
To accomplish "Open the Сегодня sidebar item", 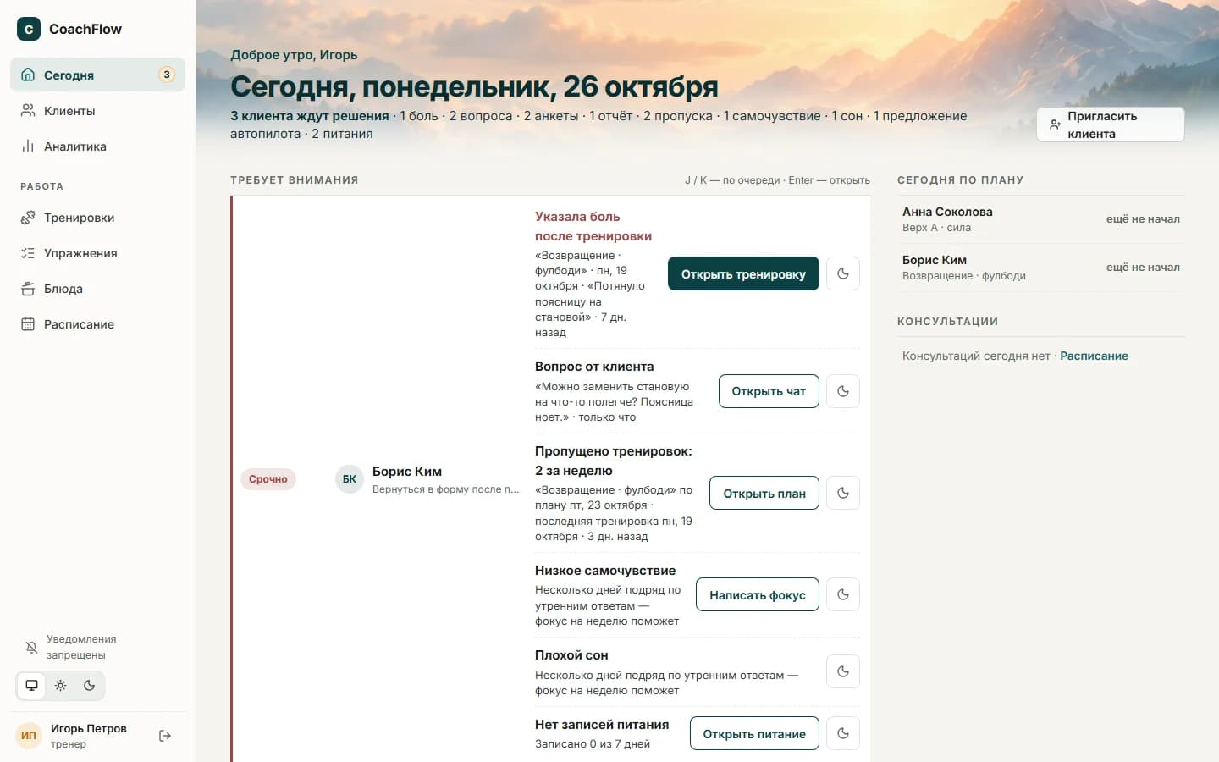I will coord(97,75).
